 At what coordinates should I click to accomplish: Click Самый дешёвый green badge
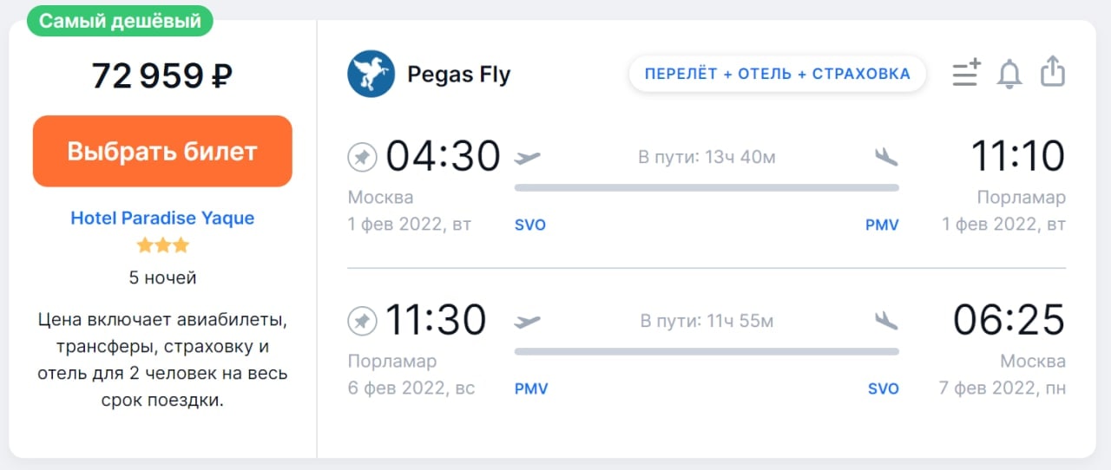[120, 21]
